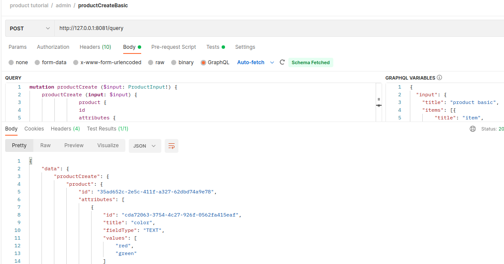This screenshot has height=264, width=504.
Task: Toggle the wrap lines icon in response
Action: point(172,146)
